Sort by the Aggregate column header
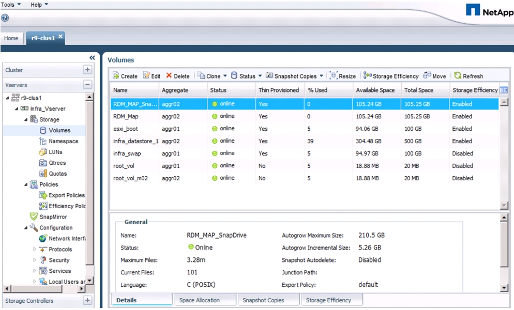The image size is (514, 310). [x=183, y=90]
